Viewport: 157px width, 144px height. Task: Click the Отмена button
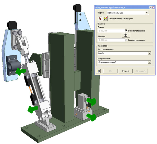pyautogui.click(x=126, y=71)
